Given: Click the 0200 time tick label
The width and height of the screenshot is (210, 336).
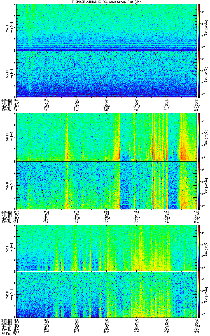Looking at the screenshot, I should [196, 332].
